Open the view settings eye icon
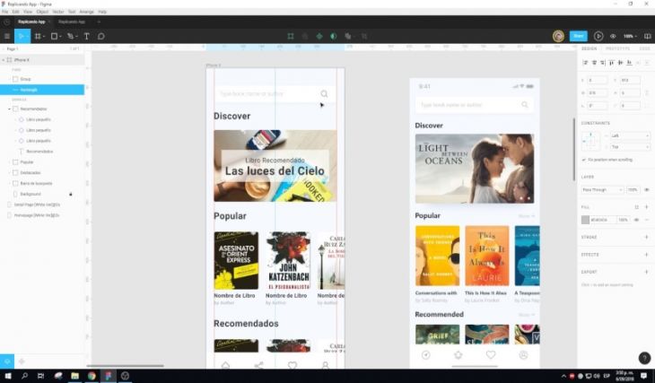This screenshot has height=383, width=655. point(613,37)
